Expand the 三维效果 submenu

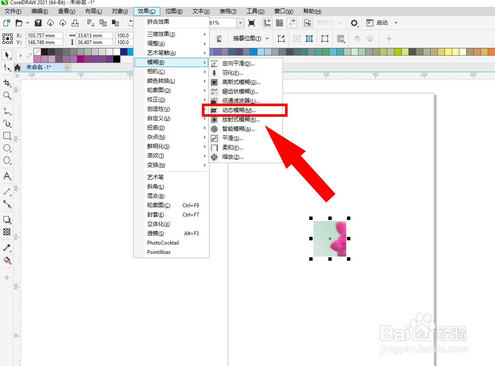[171, 34]
